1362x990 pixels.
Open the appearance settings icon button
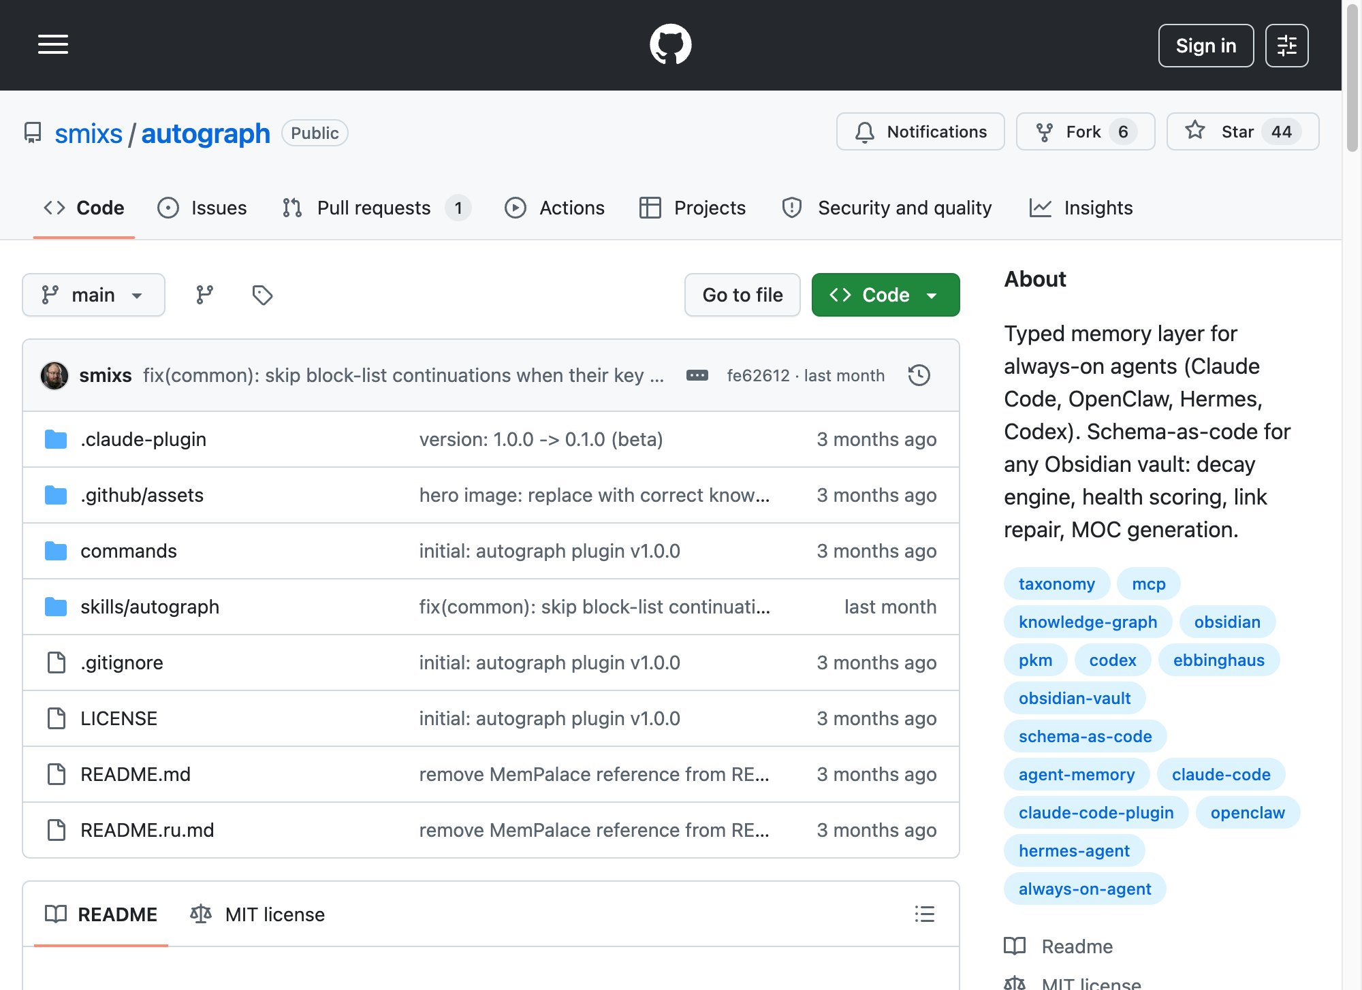(1287, 46)
